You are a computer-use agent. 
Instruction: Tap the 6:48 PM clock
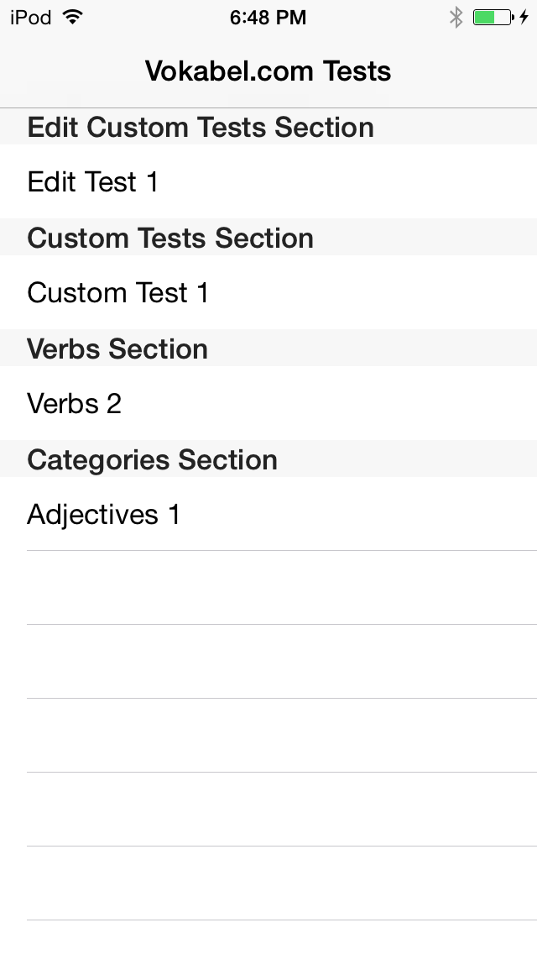pyautogui.click(x=268, y=18)
